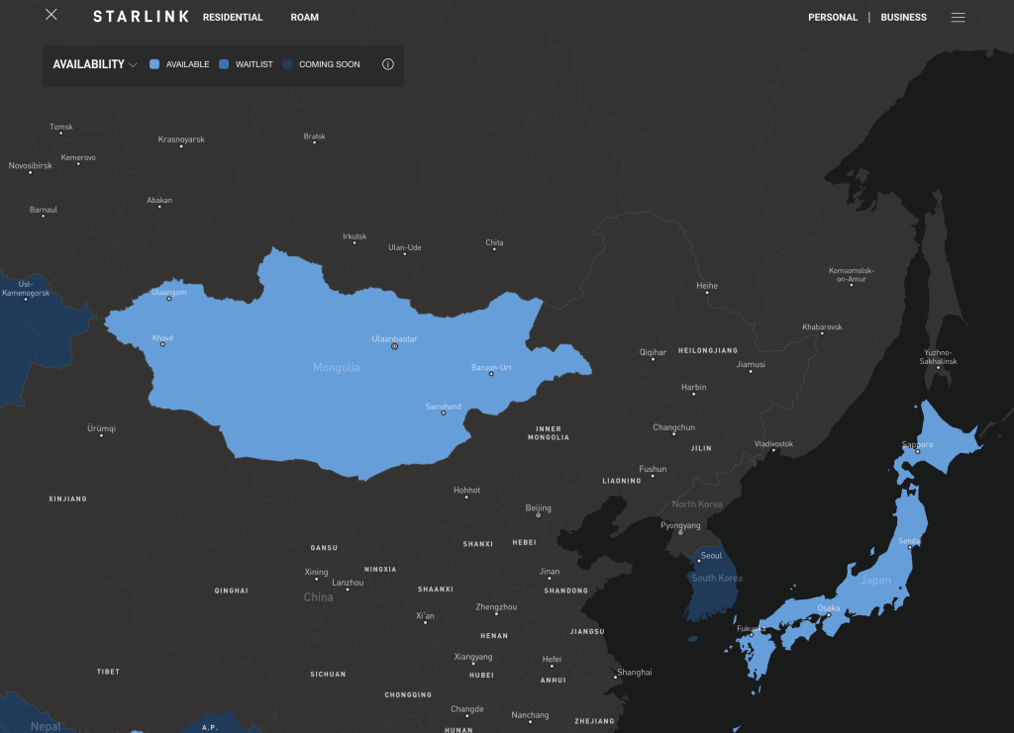This screenshot has width=1014, height=733.
Task: Open the Residential menu item
Action: coord(233,17)
